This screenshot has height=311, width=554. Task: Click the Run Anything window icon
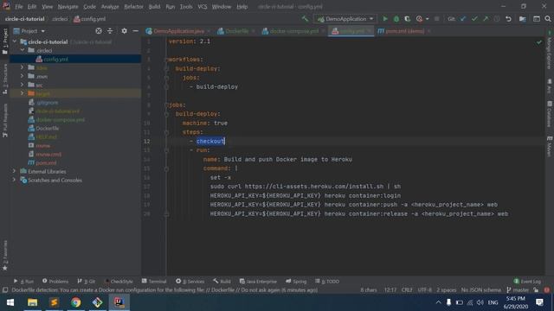(x=537, y=19)
